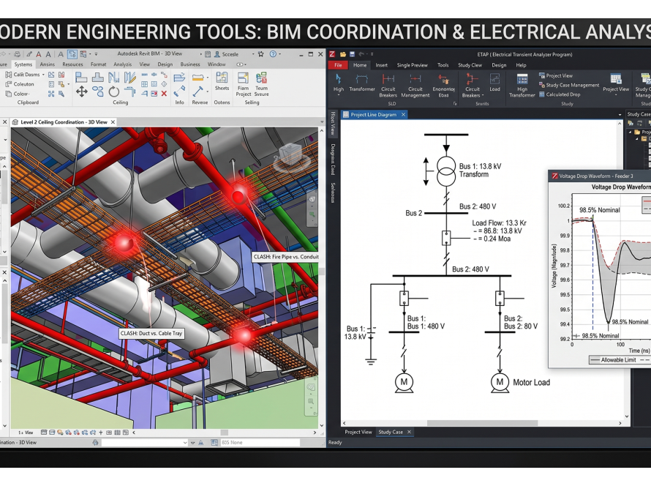This screenshot has height=486, width=651.
Task: Switch to the Systems ribbon tab in Revit
Action: (x=23, y=64)
